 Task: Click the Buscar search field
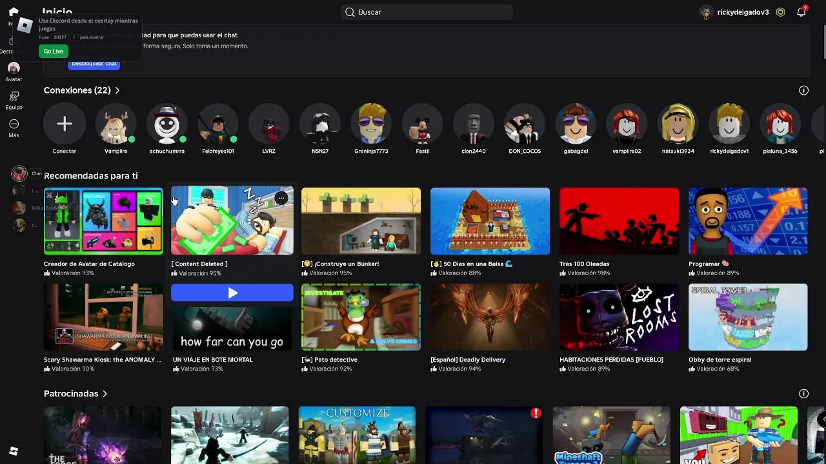point(427,12)
